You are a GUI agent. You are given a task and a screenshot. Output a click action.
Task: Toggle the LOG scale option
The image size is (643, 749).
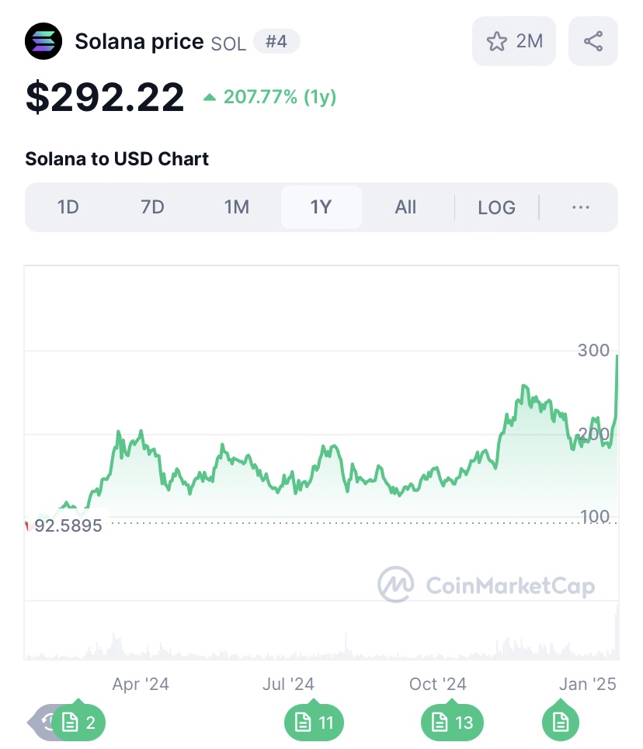(x=496, y=207)
